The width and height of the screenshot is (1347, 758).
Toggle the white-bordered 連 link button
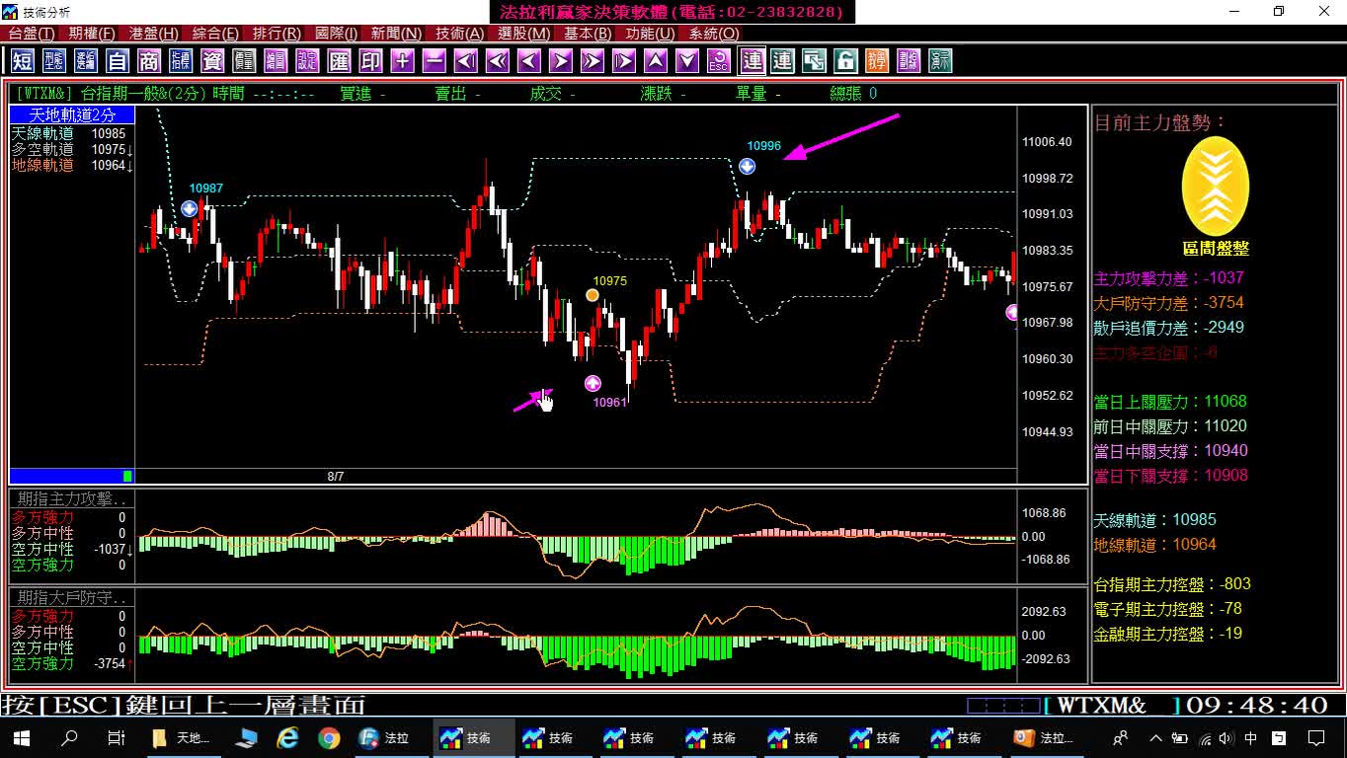tap(752, 61)
